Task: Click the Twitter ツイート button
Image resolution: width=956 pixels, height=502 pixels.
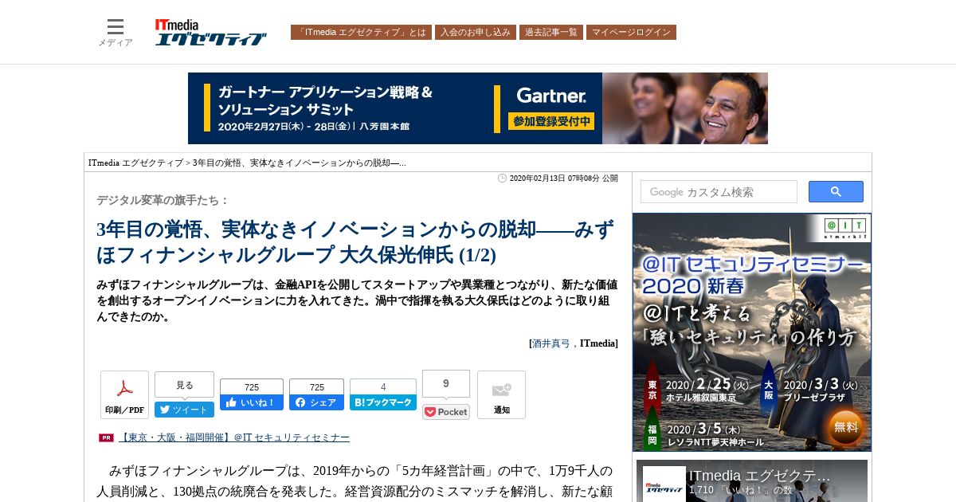Action: tap(184, 410)
